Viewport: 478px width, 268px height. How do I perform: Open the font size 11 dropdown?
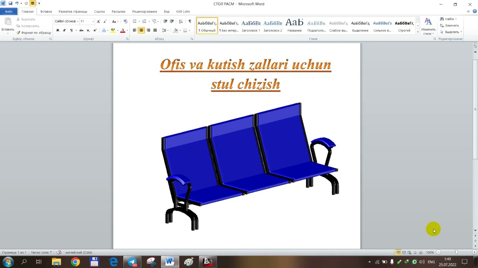coord(93,22)
